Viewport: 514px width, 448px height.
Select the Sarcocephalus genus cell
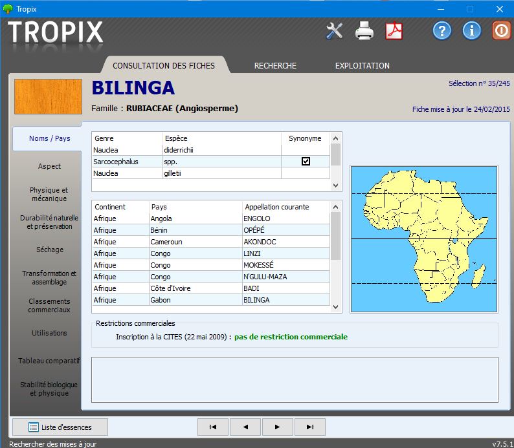[127, 162]
